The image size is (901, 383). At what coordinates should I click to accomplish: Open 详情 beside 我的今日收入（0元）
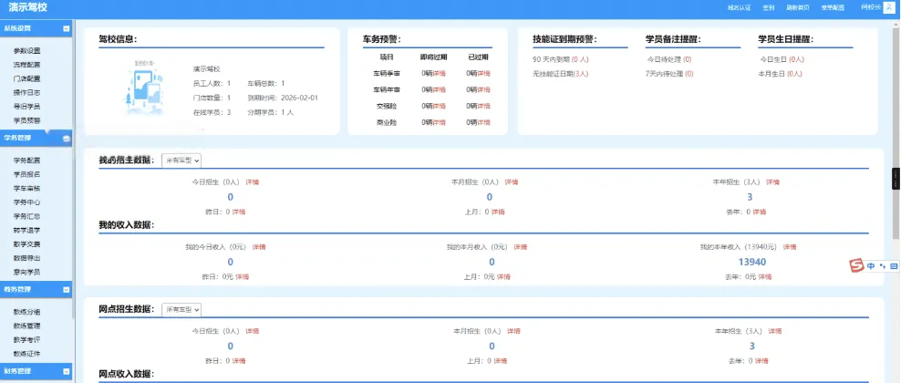pos(259,247)
